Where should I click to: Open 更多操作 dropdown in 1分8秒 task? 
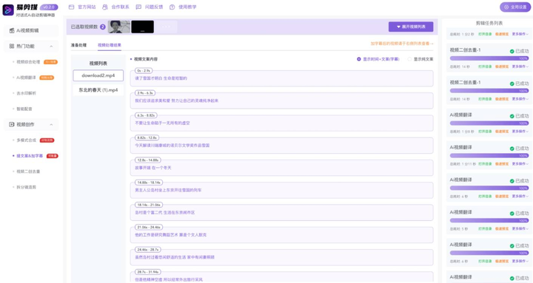pyautogui.click(x=520, y=132)
